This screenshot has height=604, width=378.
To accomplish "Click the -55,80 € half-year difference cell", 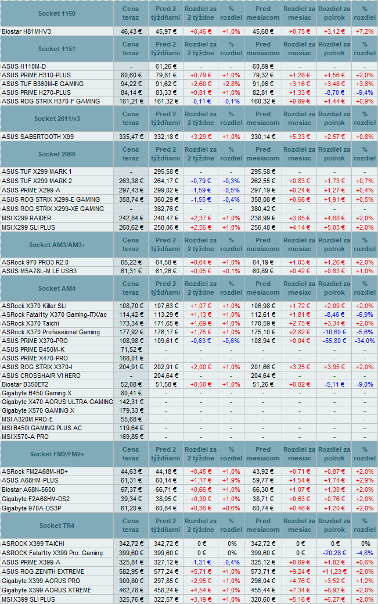I will (x=334, y=341).
